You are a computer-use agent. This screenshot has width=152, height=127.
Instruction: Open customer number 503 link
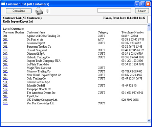pyautogui.click(x=5, y=100)
